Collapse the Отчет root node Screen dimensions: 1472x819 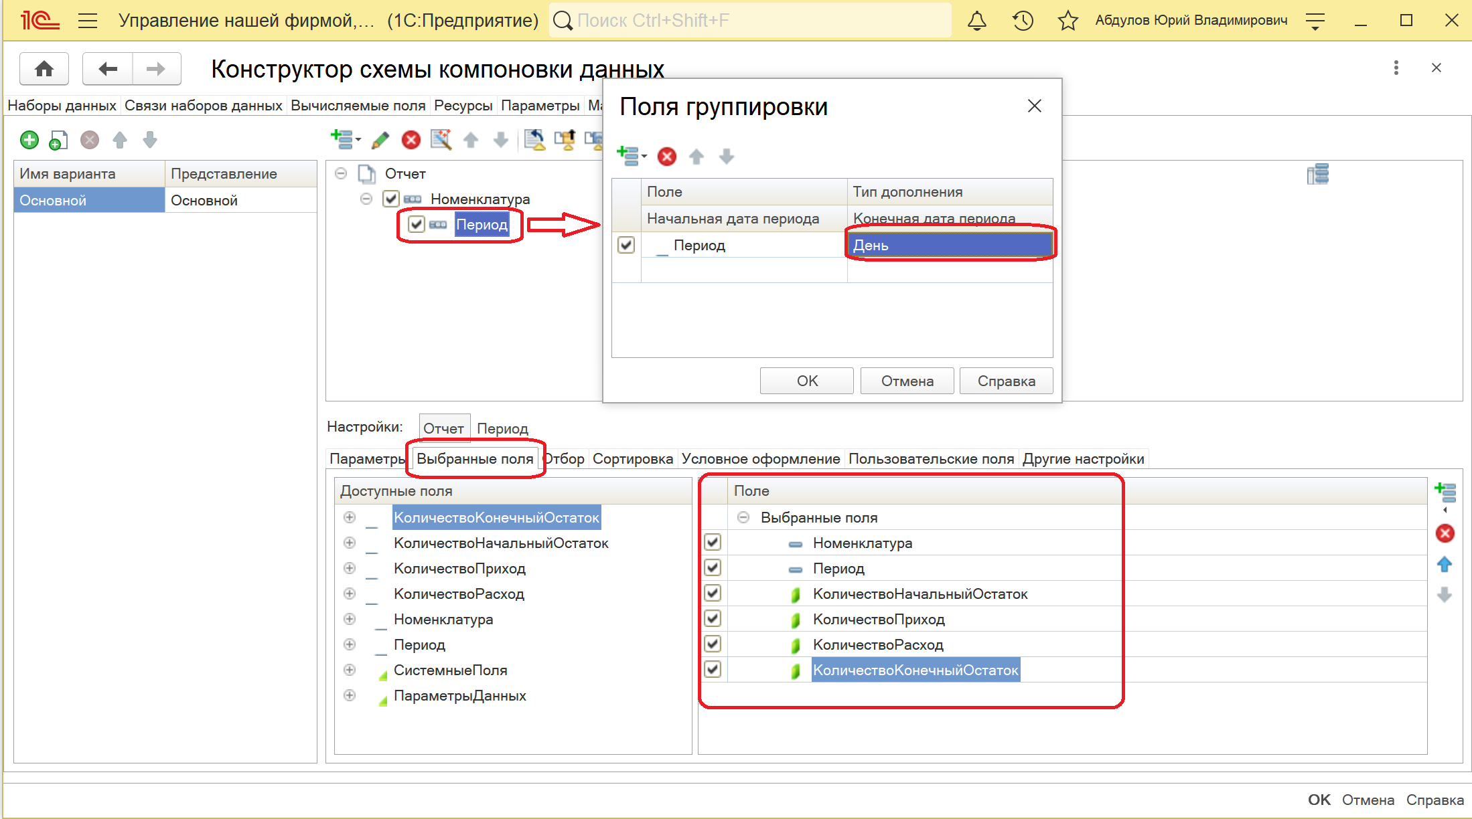pos(341,174)
